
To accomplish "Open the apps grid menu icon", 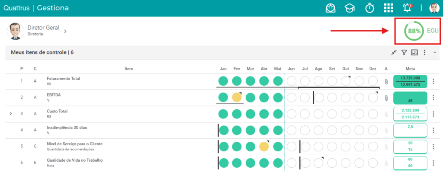I will click(x=388, y=8).
